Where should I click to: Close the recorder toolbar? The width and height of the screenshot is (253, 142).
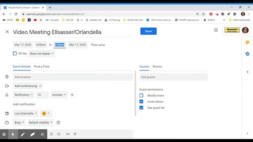[42, 134]
